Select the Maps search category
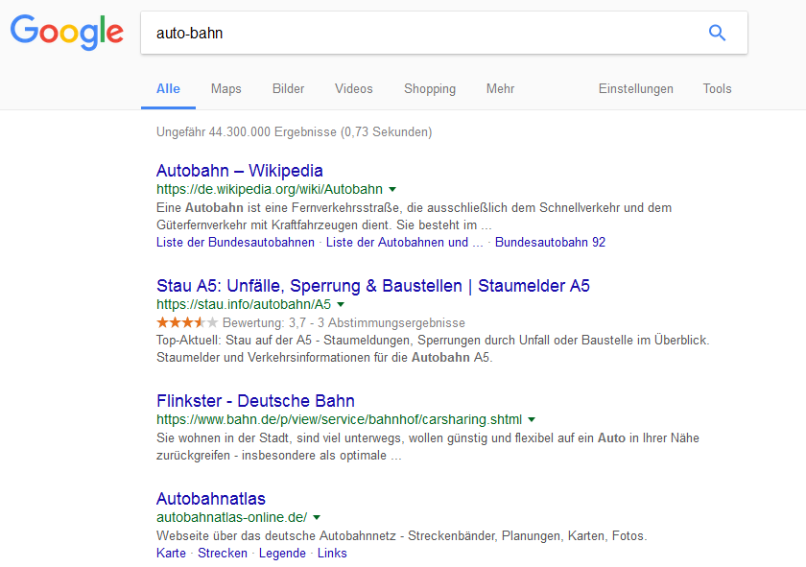This screenshot has width=806, height=567. (225, 88)
